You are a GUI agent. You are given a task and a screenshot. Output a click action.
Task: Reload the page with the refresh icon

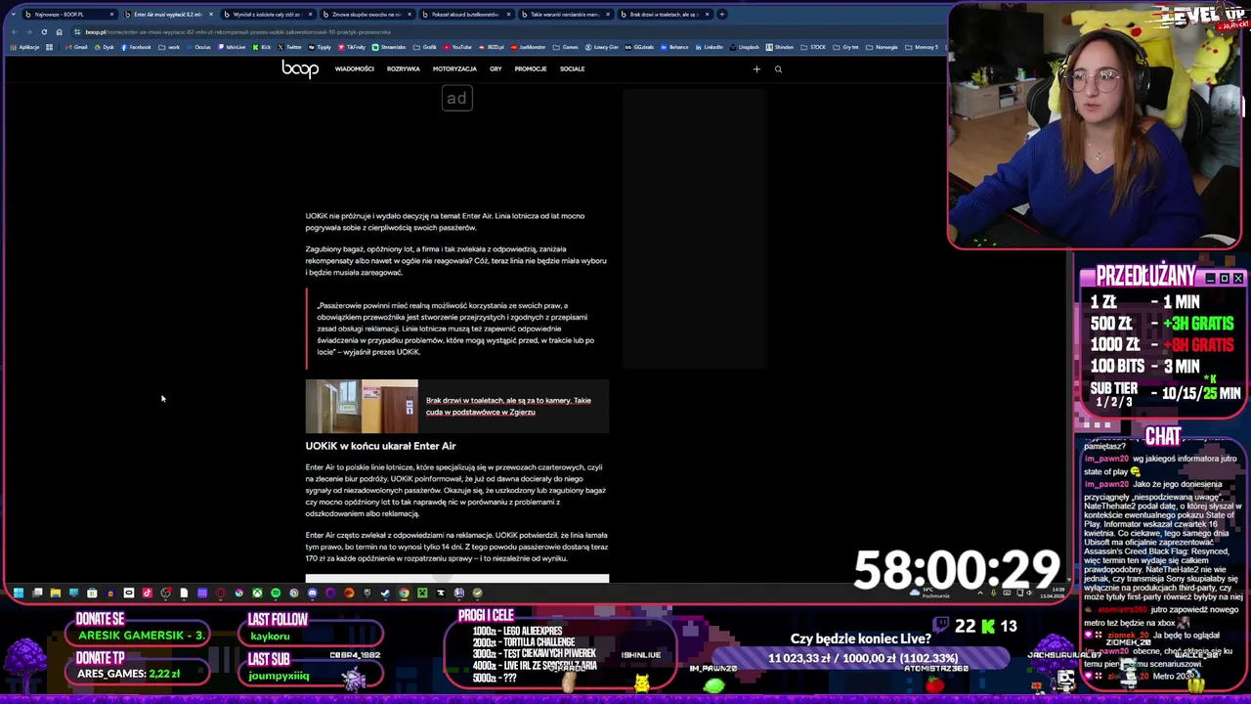[44, 32]
